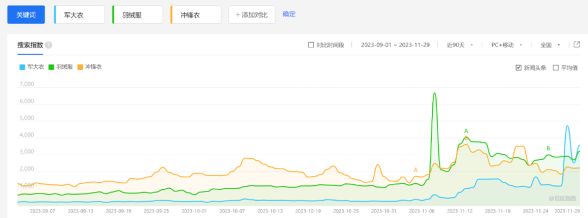Screen dimensions: 588x218
Task: Click the 冲锋衣 keyword input box
Action: pos(196,15)
